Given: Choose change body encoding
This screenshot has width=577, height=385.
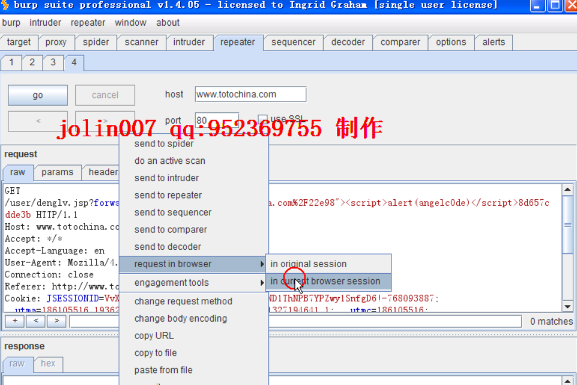Looking at the screenshot, I should (194, 319).
